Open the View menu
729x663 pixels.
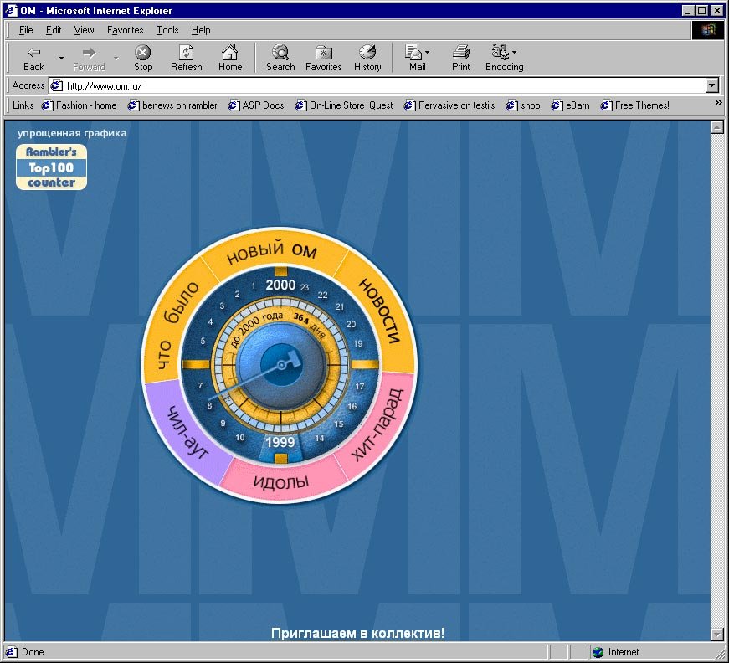coord(84,30)
